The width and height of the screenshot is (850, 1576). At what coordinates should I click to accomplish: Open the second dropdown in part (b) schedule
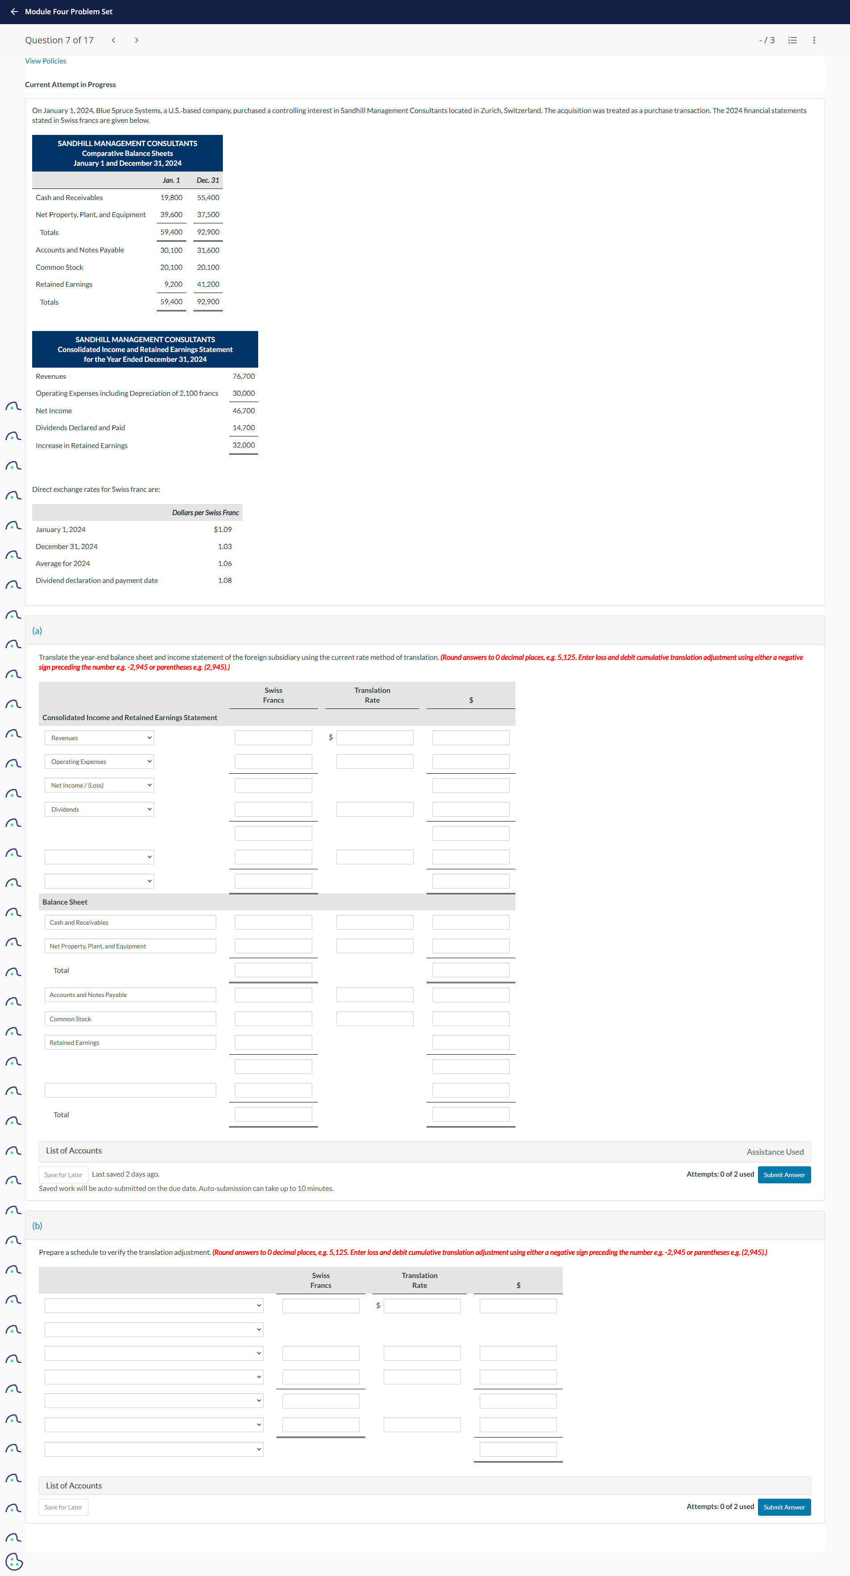coord(154,1329)
